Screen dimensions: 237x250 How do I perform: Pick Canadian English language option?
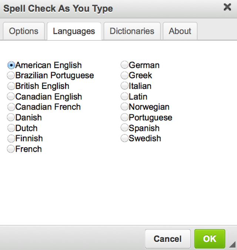(x=11, y=97)
